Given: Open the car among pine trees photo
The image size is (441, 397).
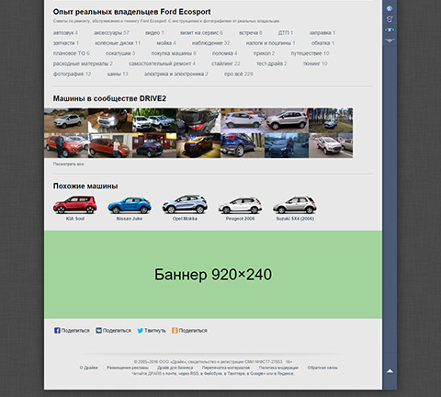Looking at the screenshot, I should point(331,120).
